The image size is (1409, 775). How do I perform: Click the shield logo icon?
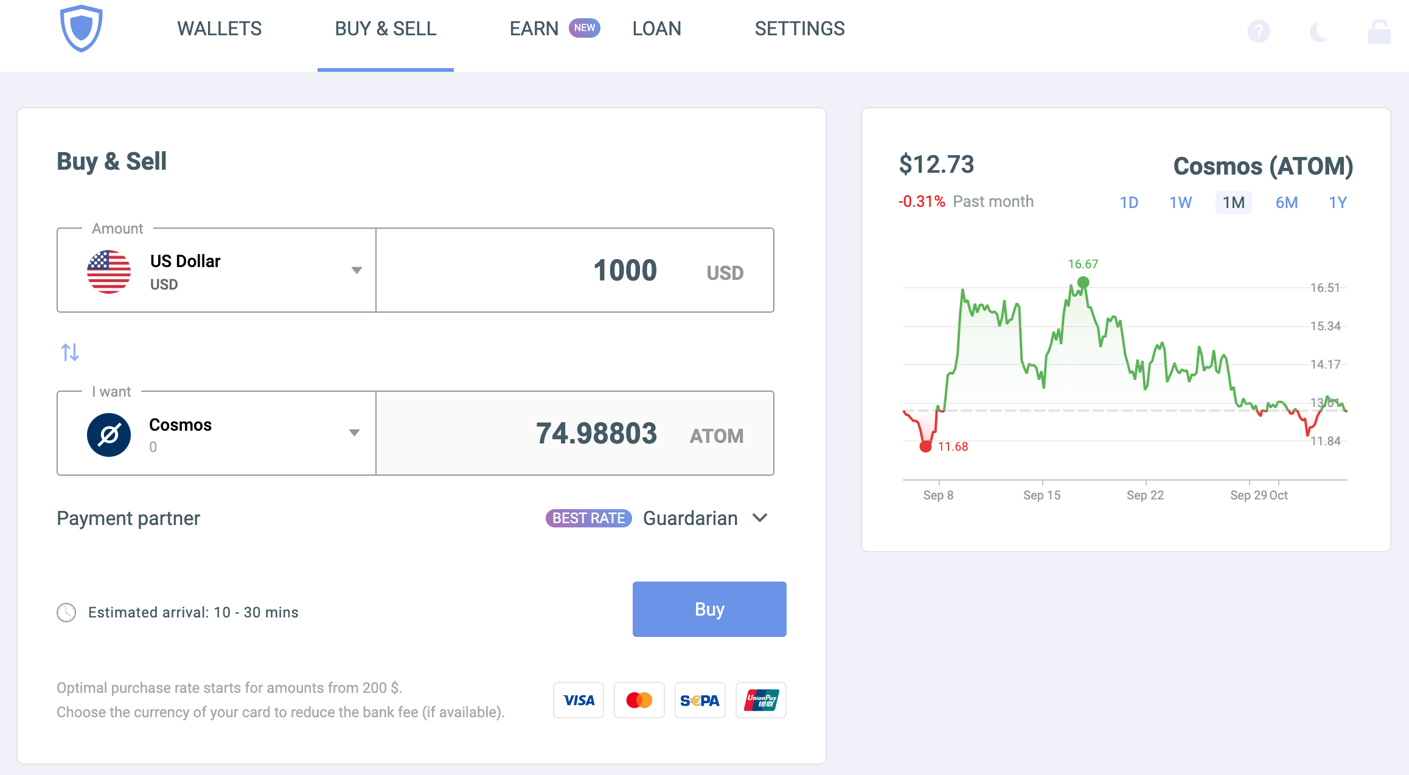click(x=81, y=29)
